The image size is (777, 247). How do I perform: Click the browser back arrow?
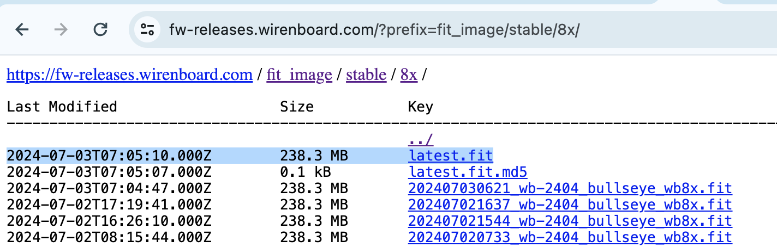22,29
